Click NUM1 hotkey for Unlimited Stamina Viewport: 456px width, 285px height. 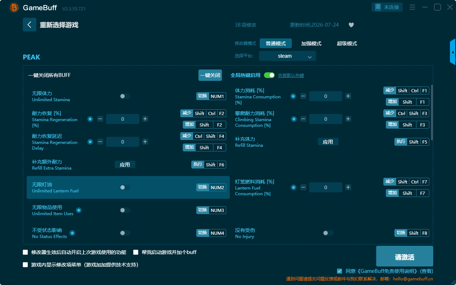(211, 96)
